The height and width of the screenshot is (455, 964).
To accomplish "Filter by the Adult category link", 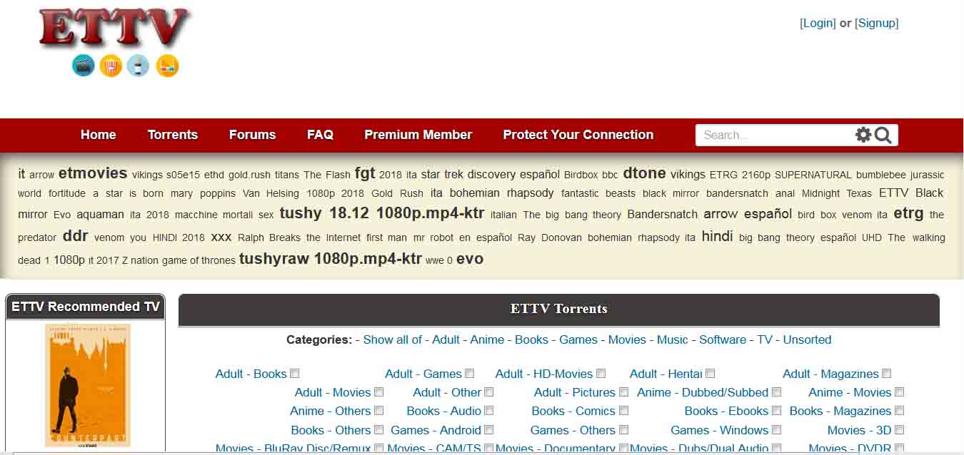I will 446,339.
